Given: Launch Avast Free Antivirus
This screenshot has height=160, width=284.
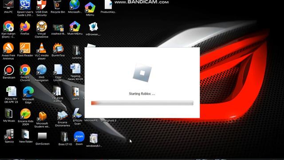Looking at the screenshot, I should click(8, 51).
